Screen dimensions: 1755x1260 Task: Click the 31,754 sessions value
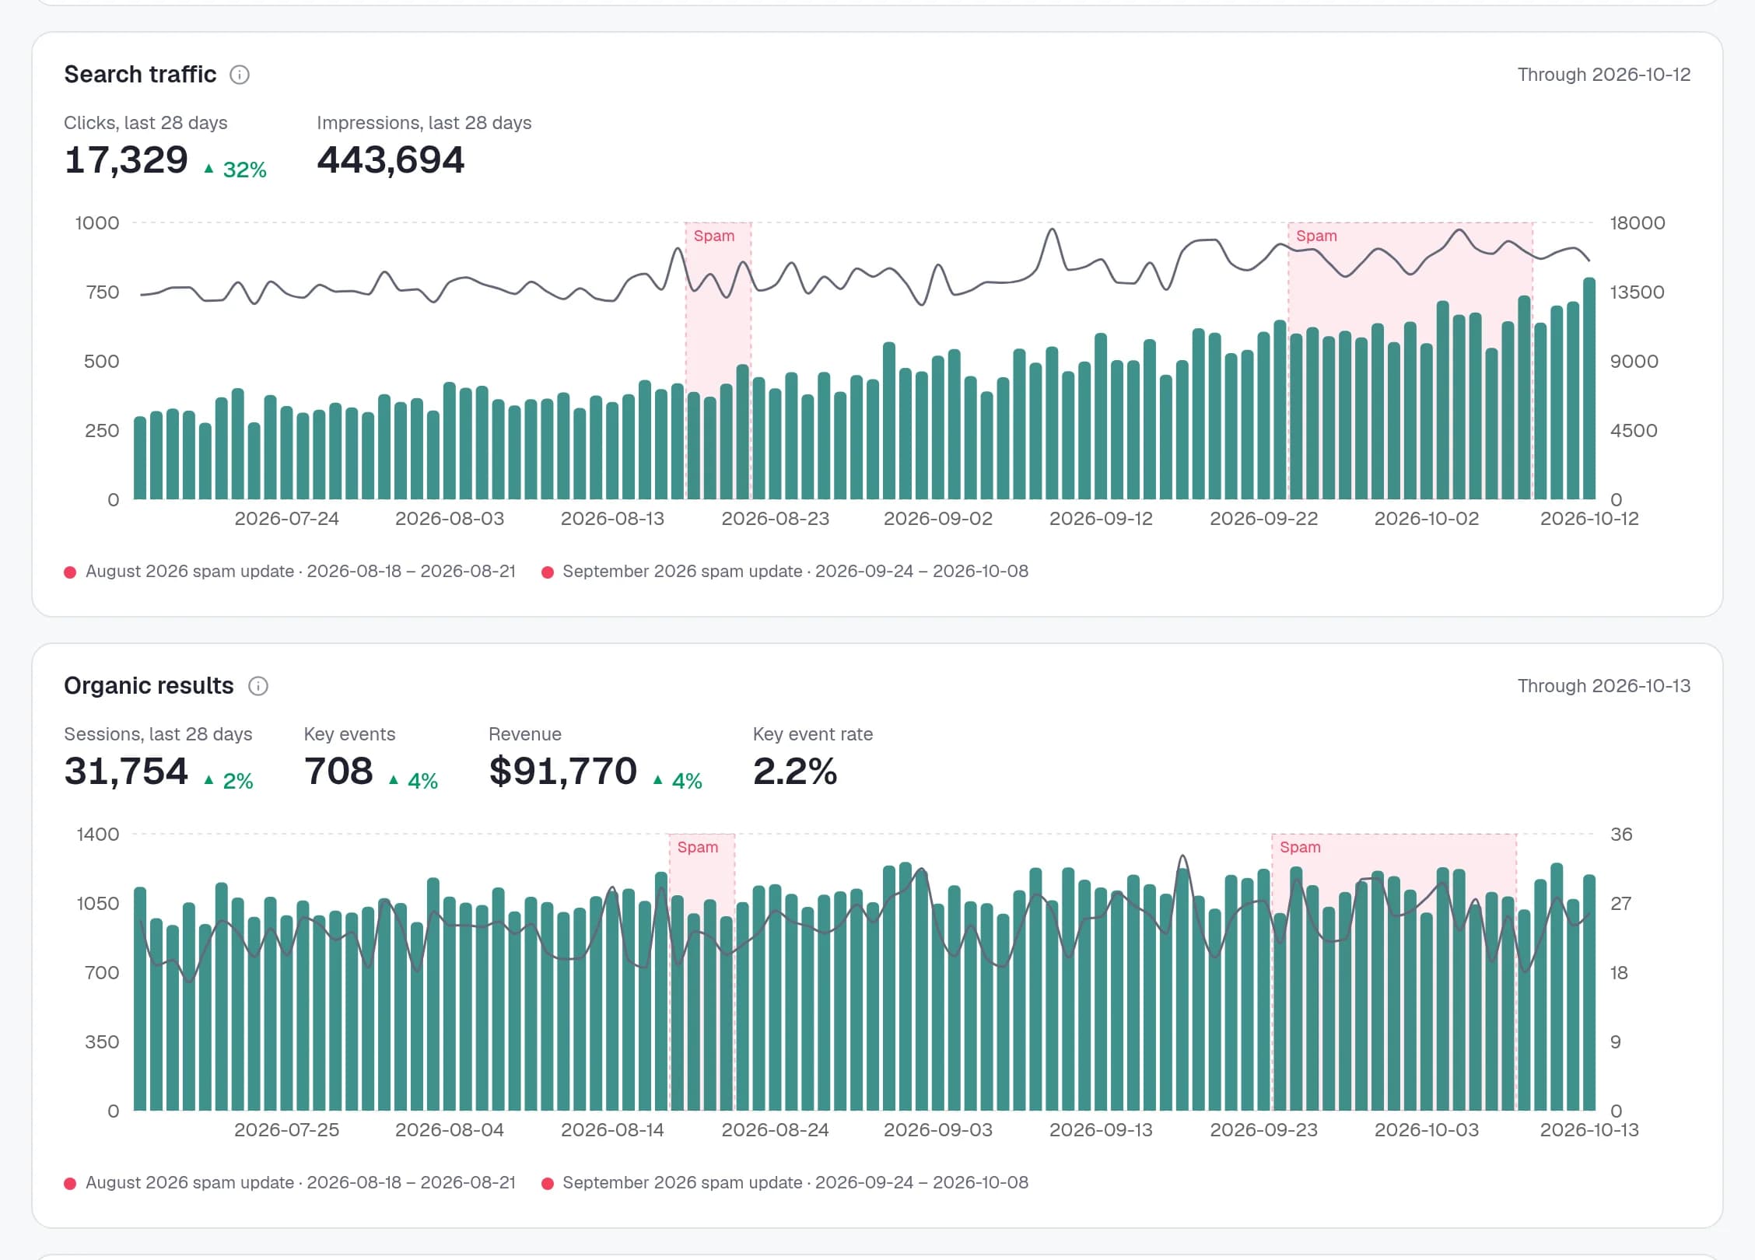point(126,772)
